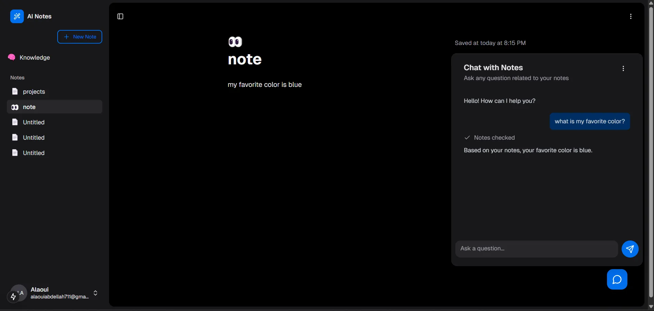Select the first Untitled note

pyautogui.click(x=34, y=122)
